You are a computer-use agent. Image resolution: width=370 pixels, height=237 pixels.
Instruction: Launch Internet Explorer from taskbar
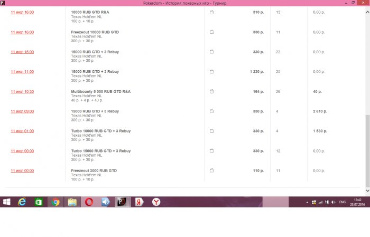click(x=22, y=202)
